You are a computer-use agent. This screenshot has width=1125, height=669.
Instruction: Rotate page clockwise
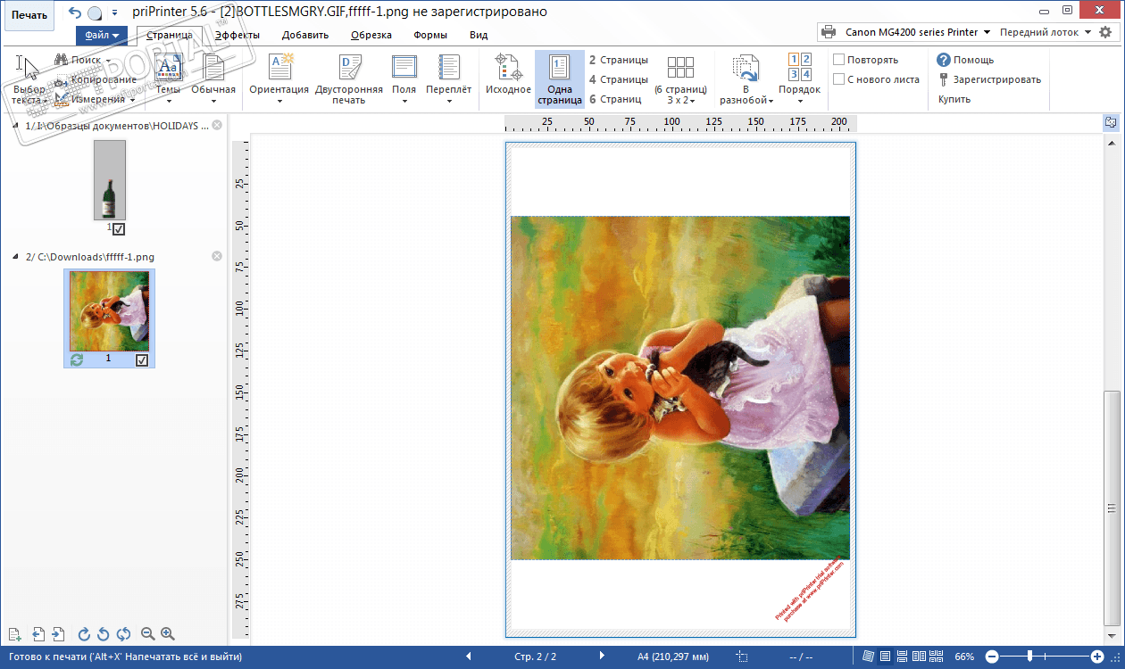coord(84,634)
